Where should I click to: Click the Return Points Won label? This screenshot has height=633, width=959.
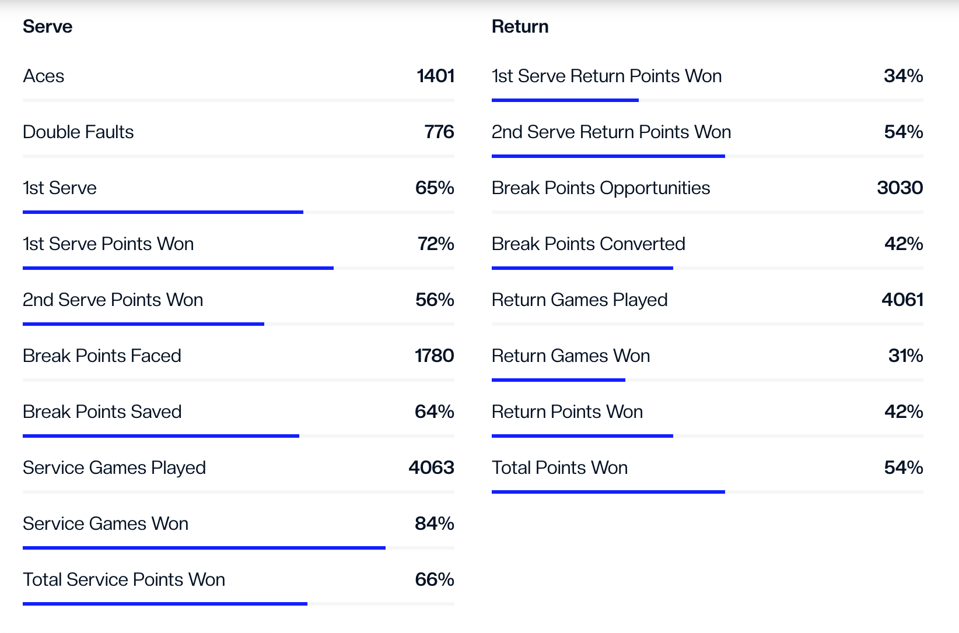click(567, 412)
